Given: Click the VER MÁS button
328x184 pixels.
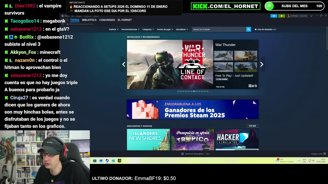Looking at the screenshot, I should [x=252, y=126].
